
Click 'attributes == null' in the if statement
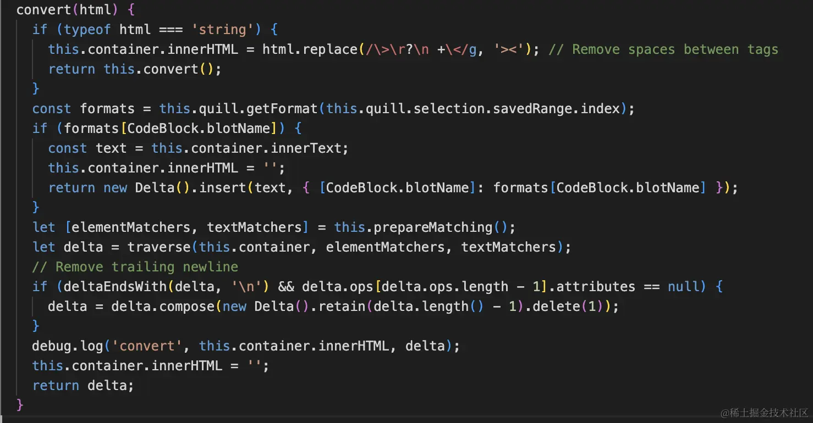[624, 287]
